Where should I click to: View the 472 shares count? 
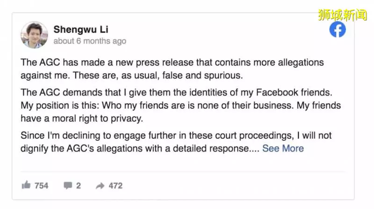coord(115,186)
